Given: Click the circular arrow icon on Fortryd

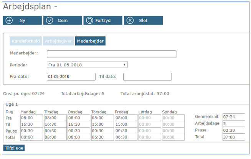Looking at the screenshot, I should coord(90,20).
